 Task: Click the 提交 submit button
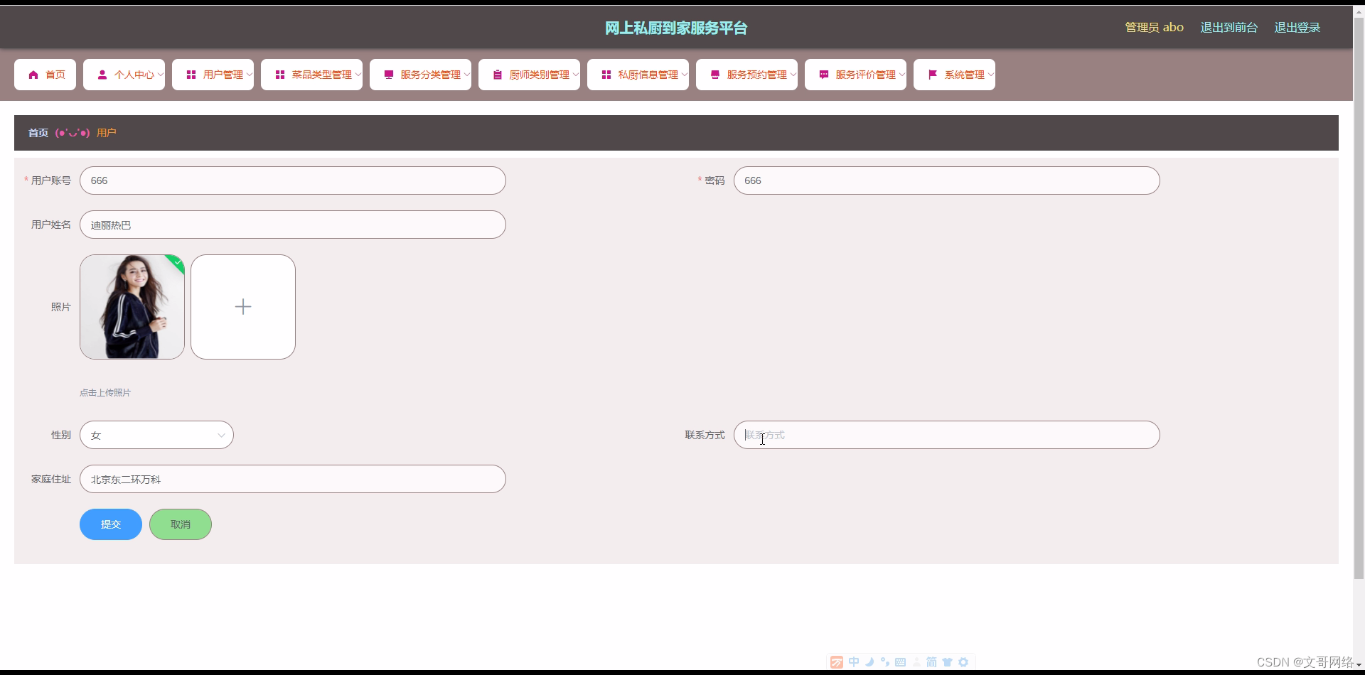pos(110,524)
